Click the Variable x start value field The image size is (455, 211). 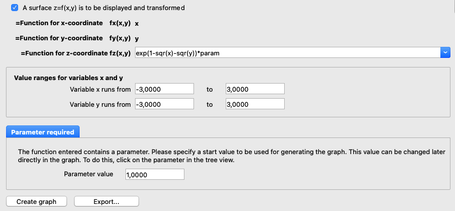click(x=164, y=89)
